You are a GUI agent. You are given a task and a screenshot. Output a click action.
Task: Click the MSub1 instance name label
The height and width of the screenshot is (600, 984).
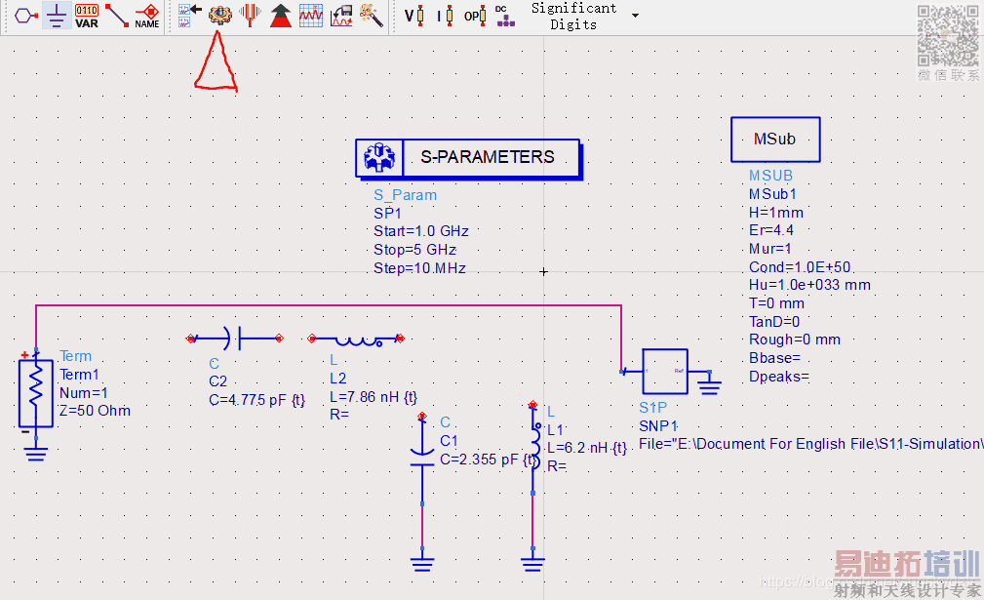click(771, 194)
